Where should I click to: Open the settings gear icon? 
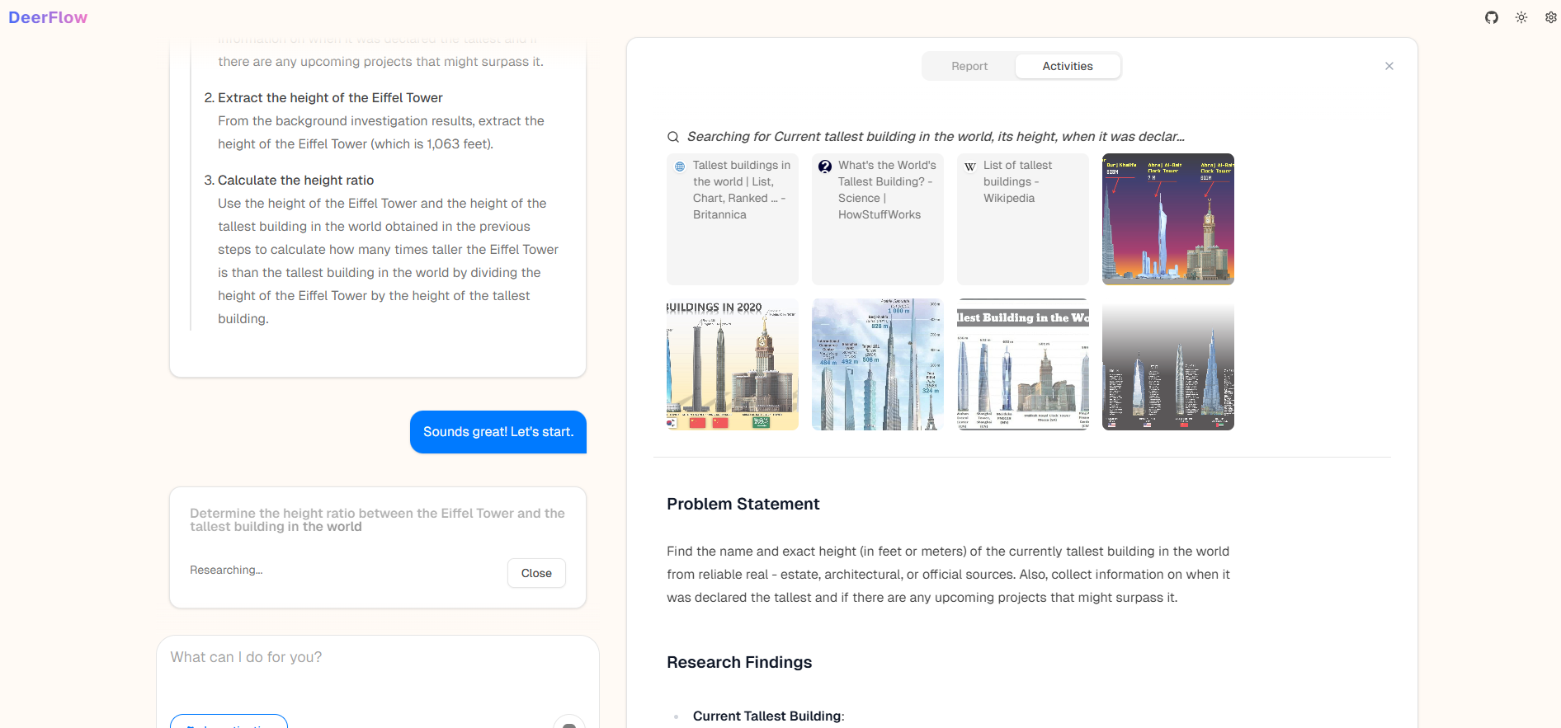pyautogui.click(x=1550, y=17)
